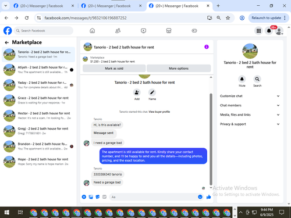Click the listing house thumbnail in side panel

250,51
